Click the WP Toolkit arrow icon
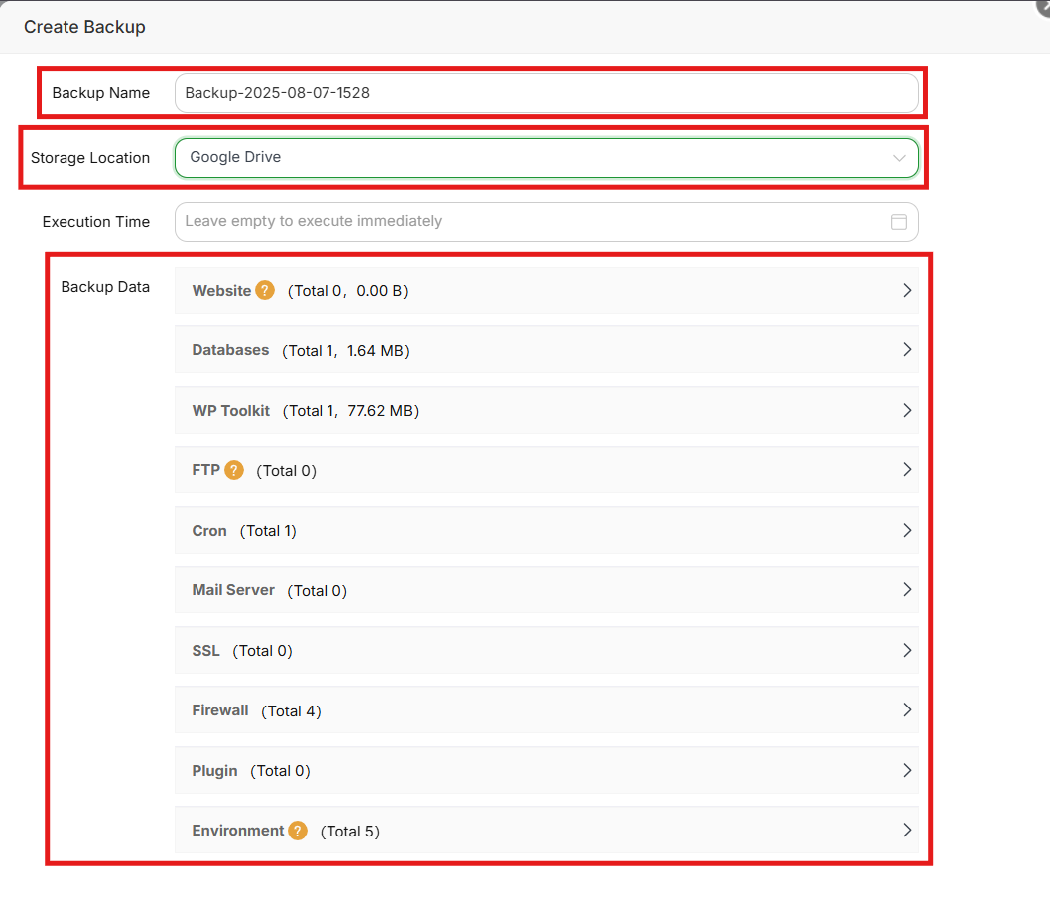 906,410
